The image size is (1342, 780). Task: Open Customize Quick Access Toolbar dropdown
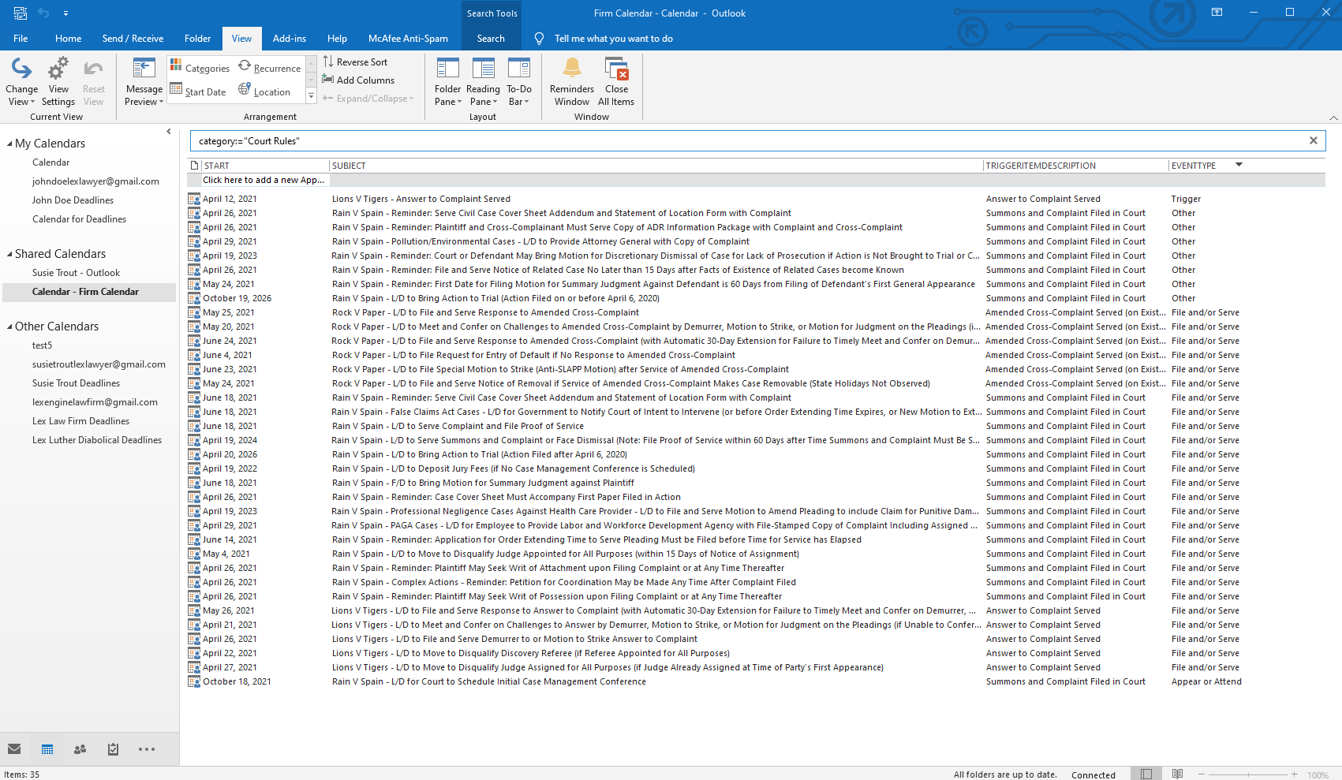coord(65,13)
